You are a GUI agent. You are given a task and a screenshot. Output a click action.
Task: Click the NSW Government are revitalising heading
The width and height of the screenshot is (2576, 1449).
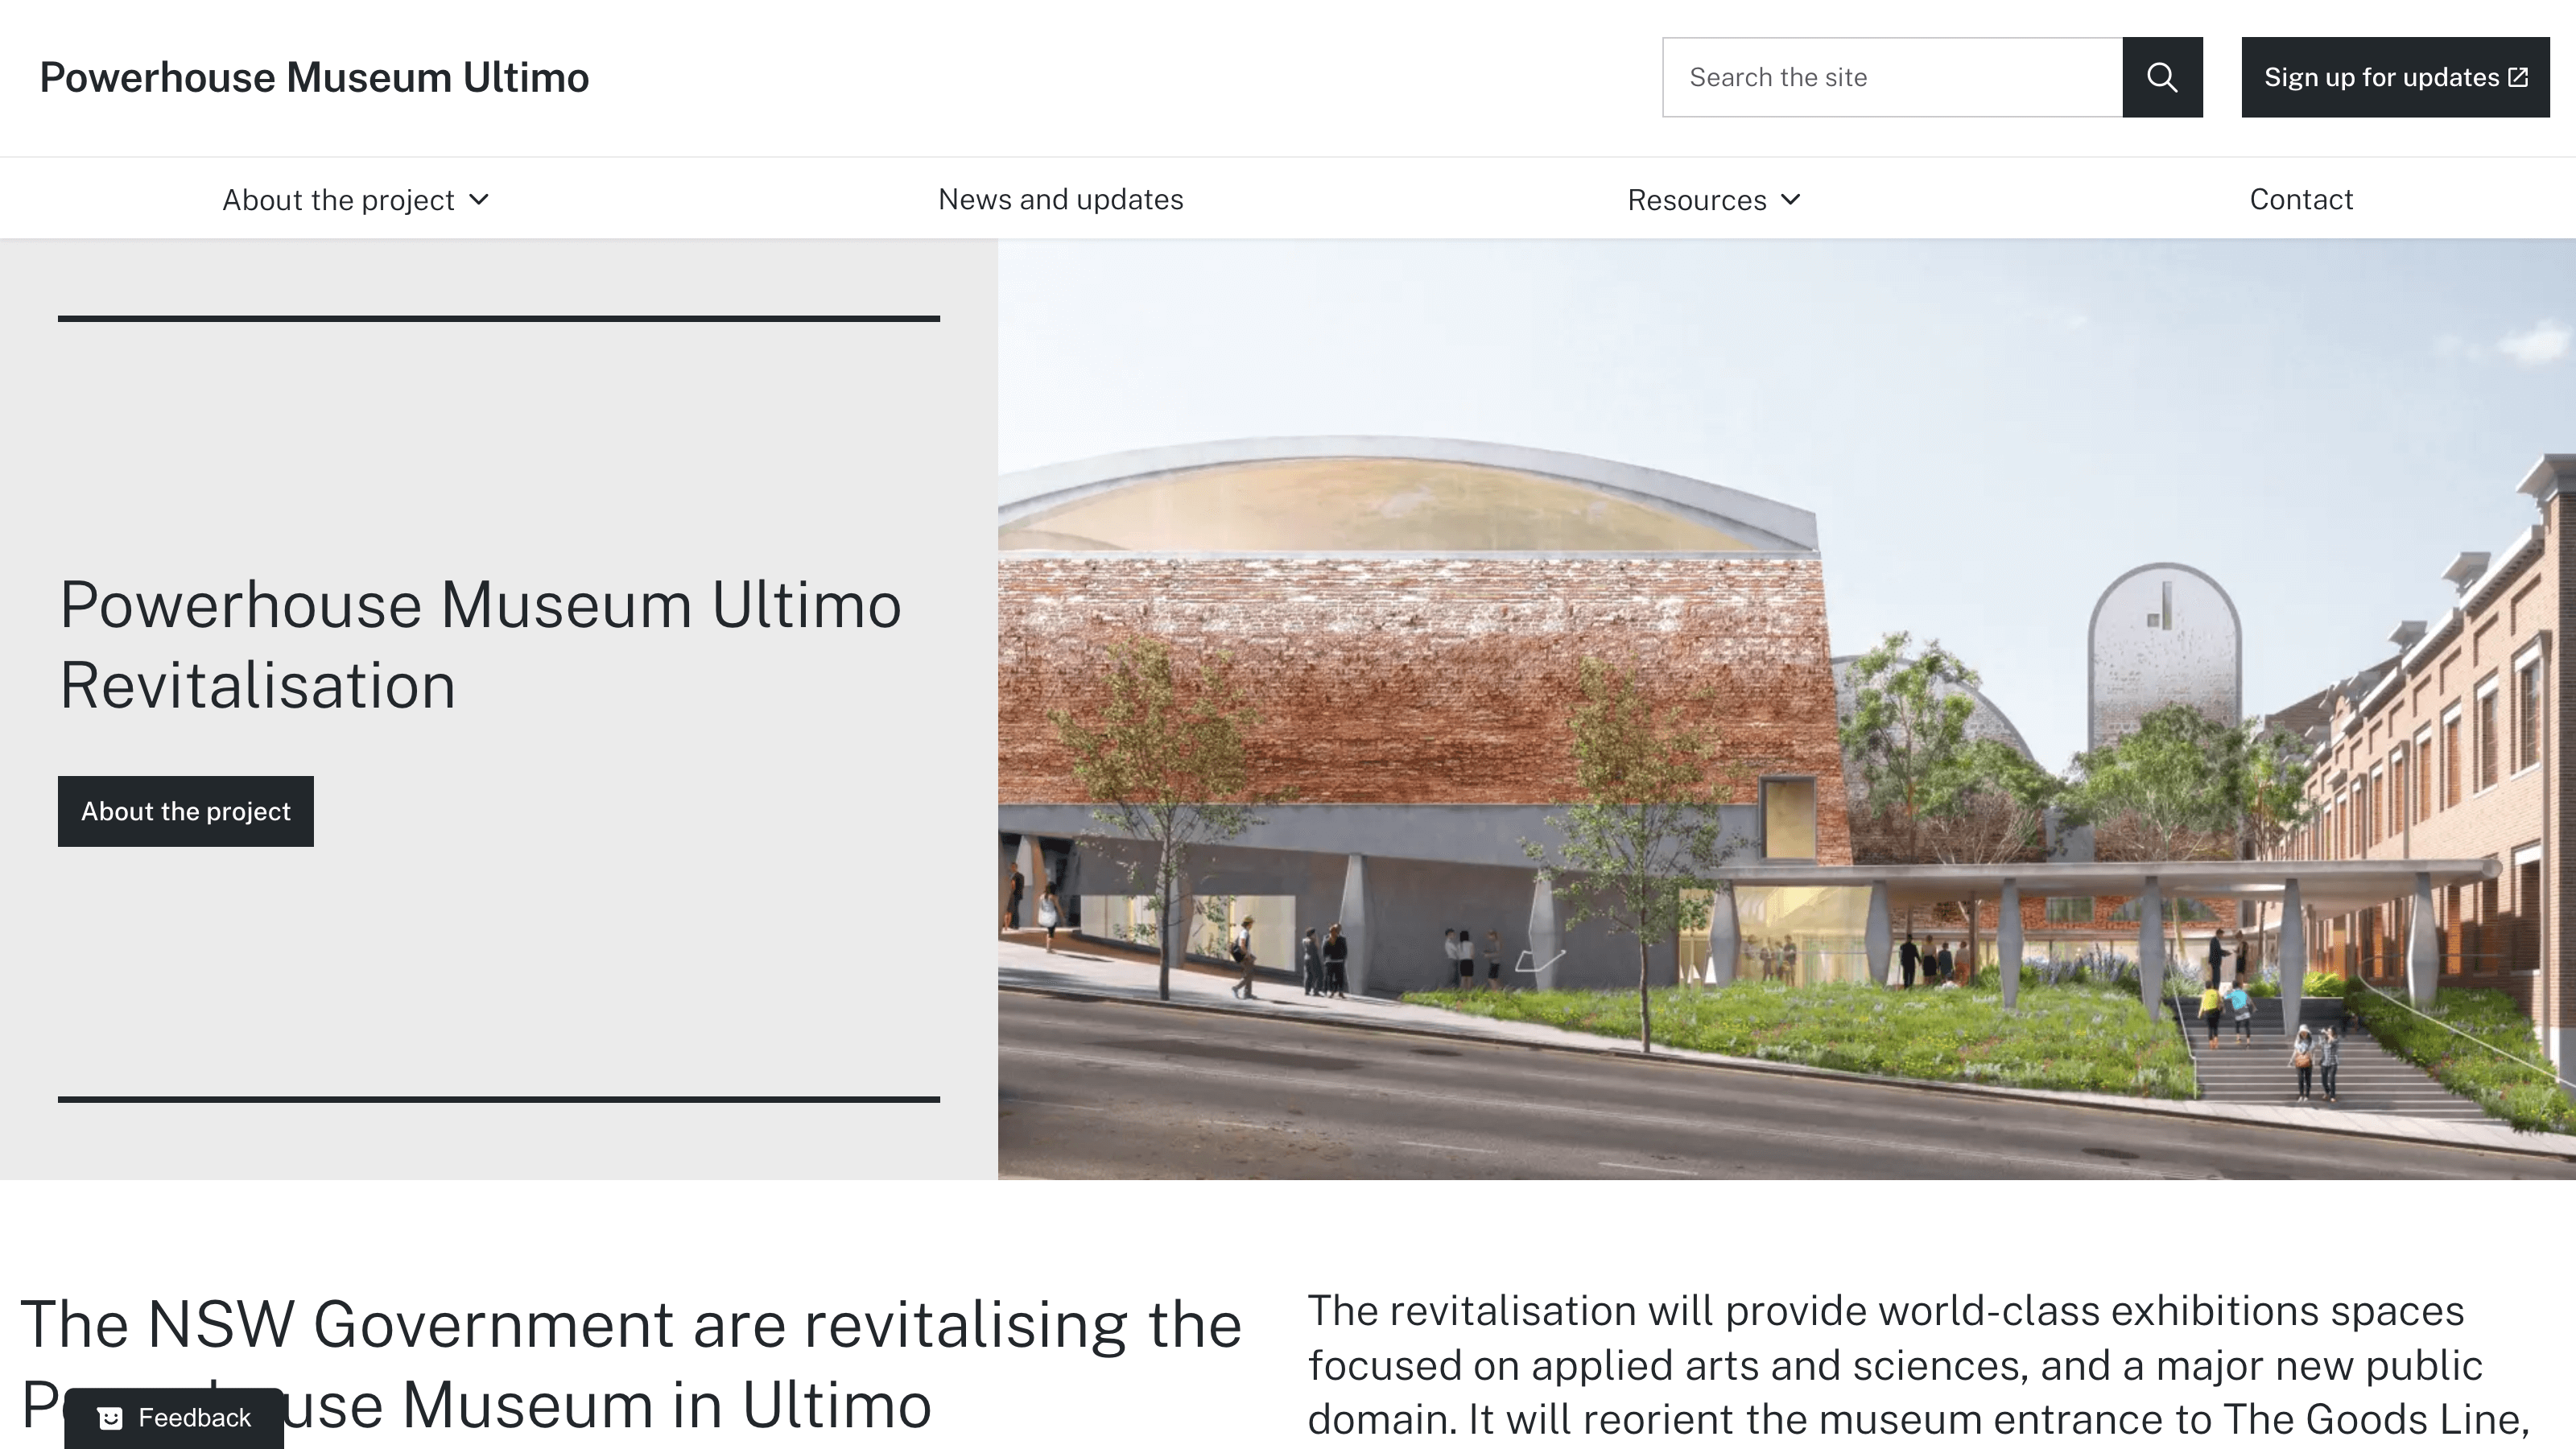click(630, 1325)
